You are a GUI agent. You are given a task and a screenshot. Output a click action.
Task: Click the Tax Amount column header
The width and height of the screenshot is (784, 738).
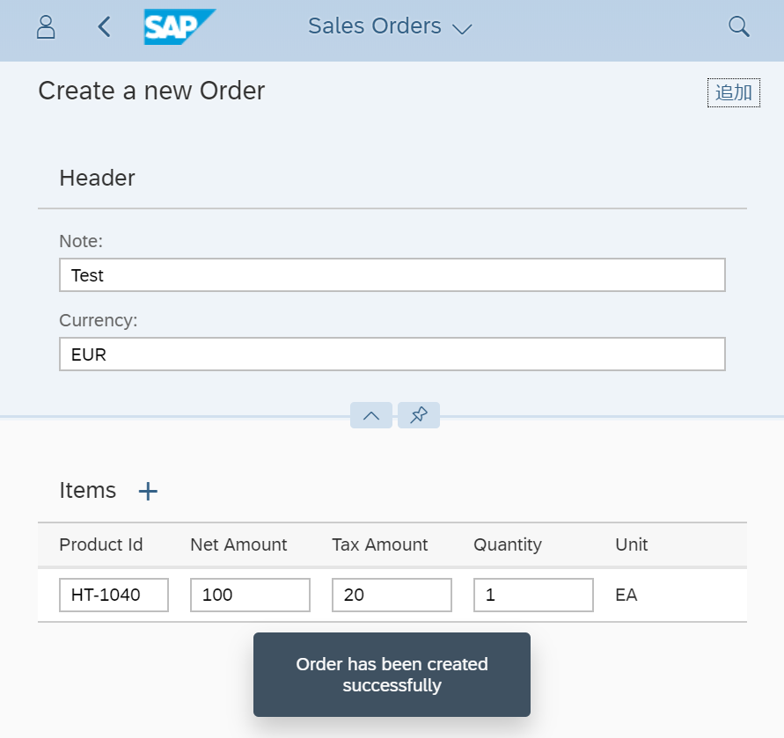(x=380, y=544)
